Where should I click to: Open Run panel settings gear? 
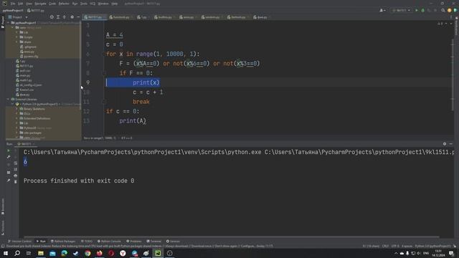coord(445,144)
